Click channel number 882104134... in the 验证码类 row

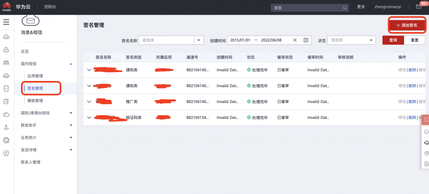(x=198, y=117)
